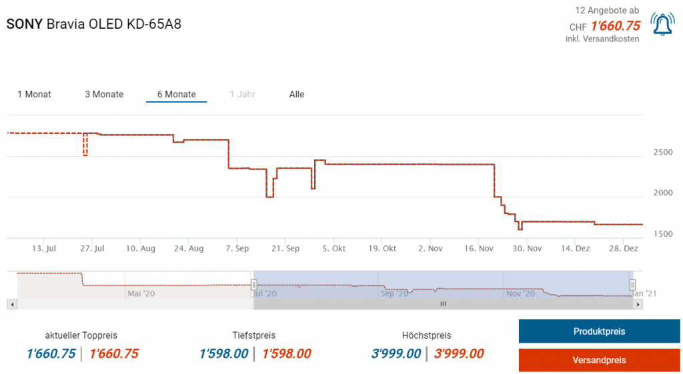Click the Tiefstpreis value 1'598.00
Image resolution: width=683 pixels, height=374 pixels.
pyautogui.click(x=223, y=354)
